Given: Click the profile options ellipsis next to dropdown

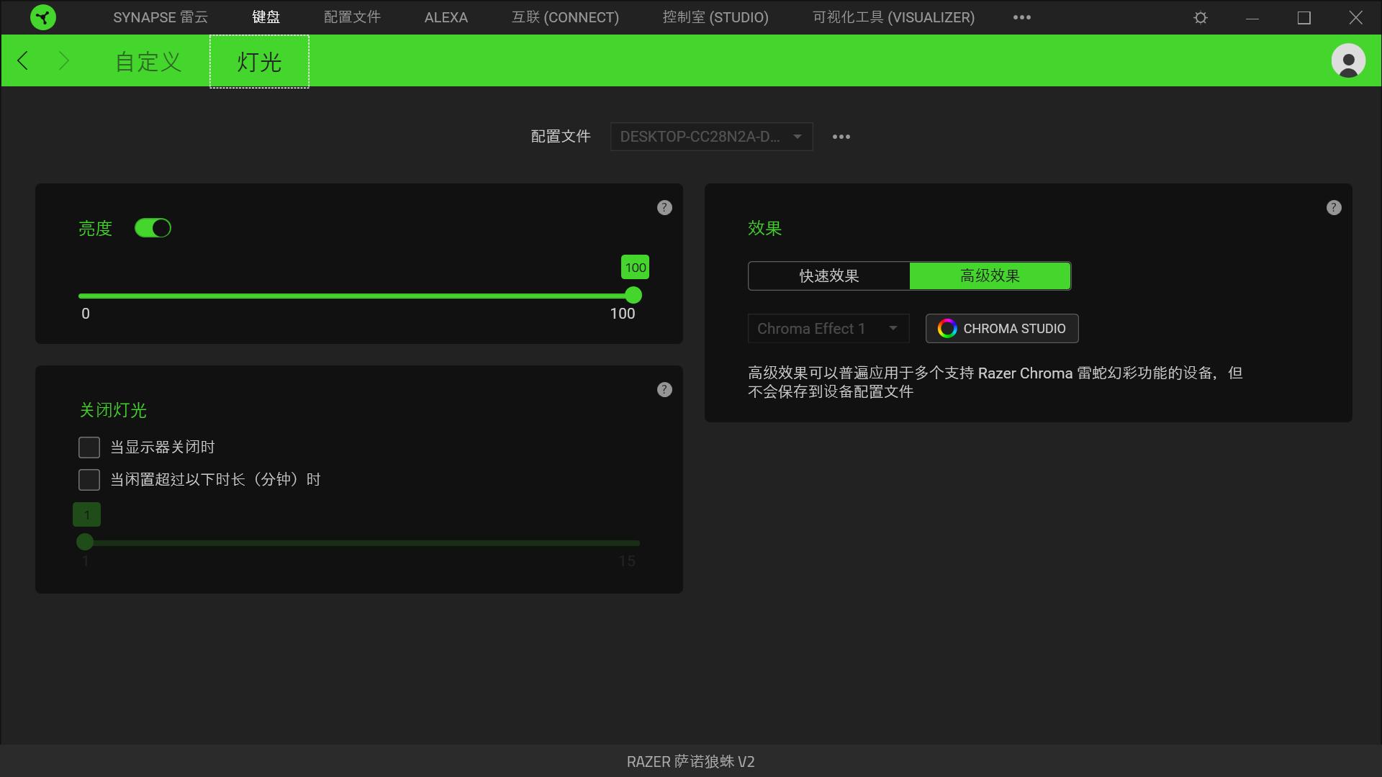Looking at the screenshot, I should [841, 137].
